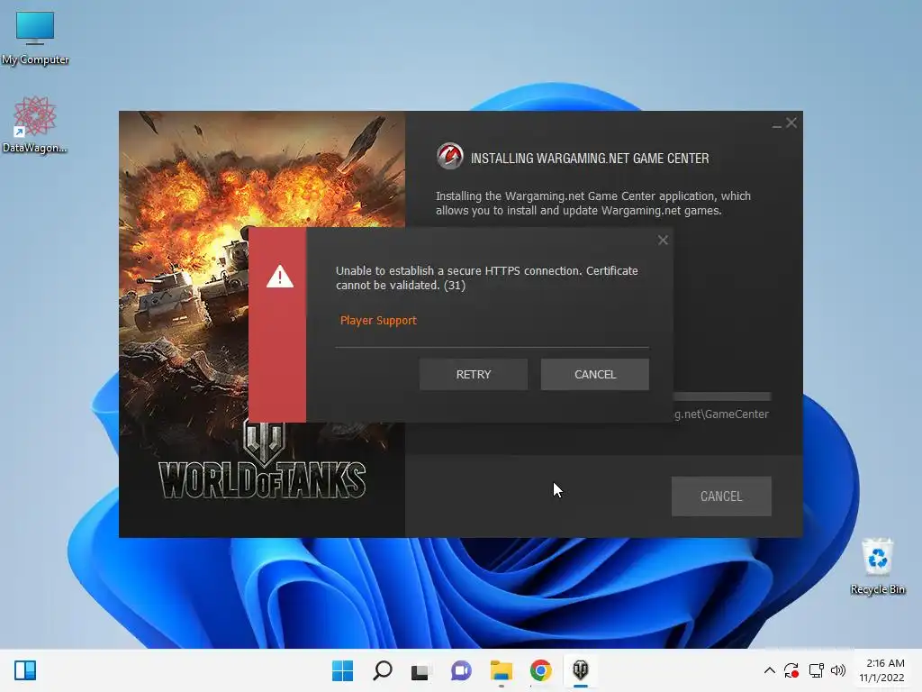Click the World of Tanks taskbar icon
Screen dimensions: 922x692
[x=581, y=670]
